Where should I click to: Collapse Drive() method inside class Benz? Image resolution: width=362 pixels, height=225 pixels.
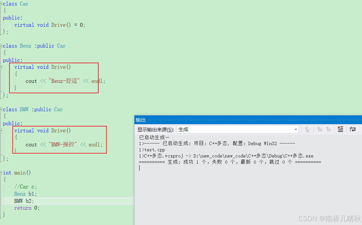pos(1,67)
